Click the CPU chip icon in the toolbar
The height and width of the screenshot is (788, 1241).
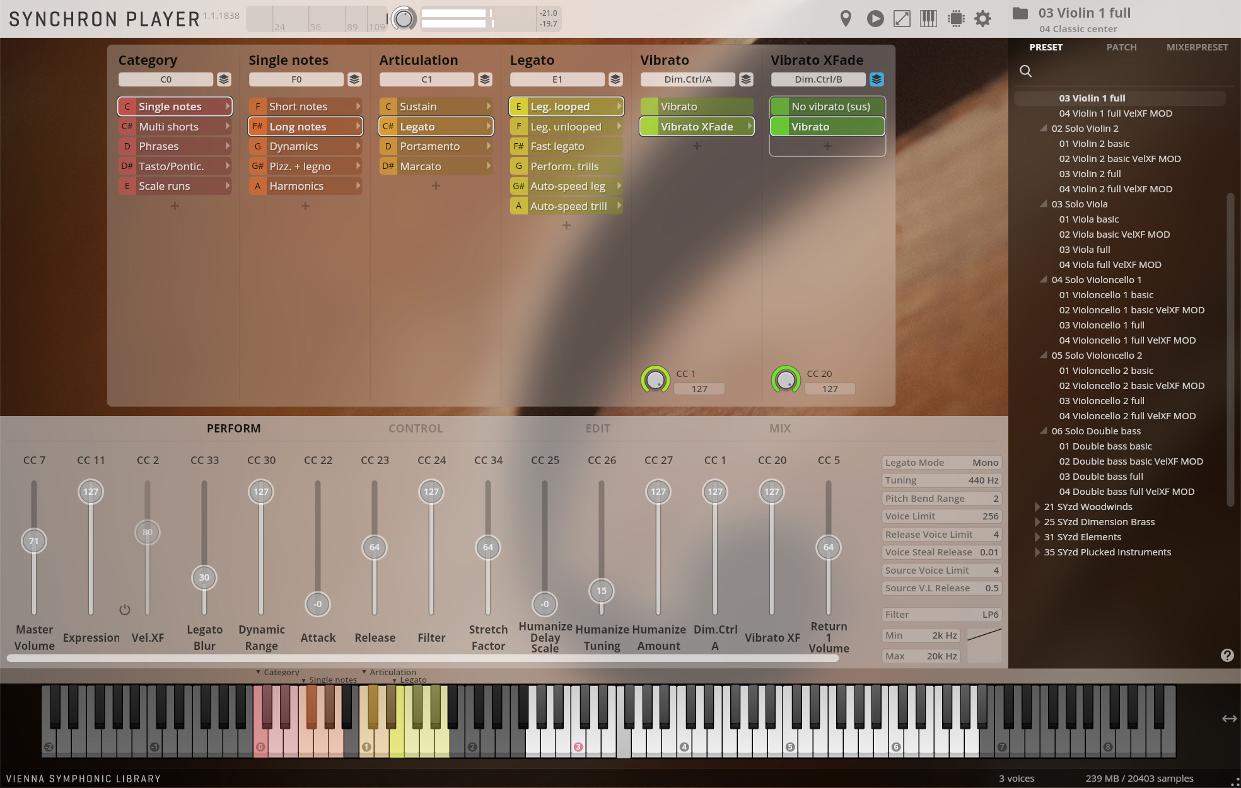tap(956, 18)
